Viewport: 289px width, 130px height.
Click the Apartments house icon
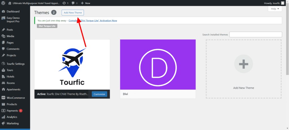(x=3, y=90)
